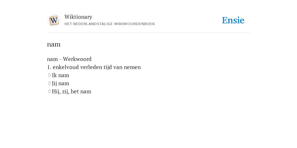Click the word nemen in the definition
Screen dimensions: 297x148
tap(132, 67)
